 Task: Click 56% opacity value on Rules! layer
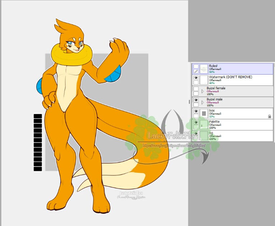pyautogui.click(x=211, y=72)
